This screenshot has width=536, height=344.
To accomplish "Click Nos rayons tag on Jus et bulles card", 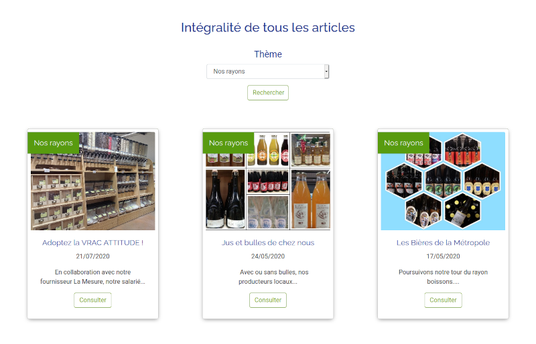I will coord(228,143).
